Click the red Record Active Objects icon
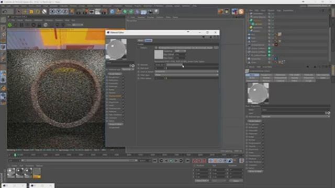 (x=194, y=161)
